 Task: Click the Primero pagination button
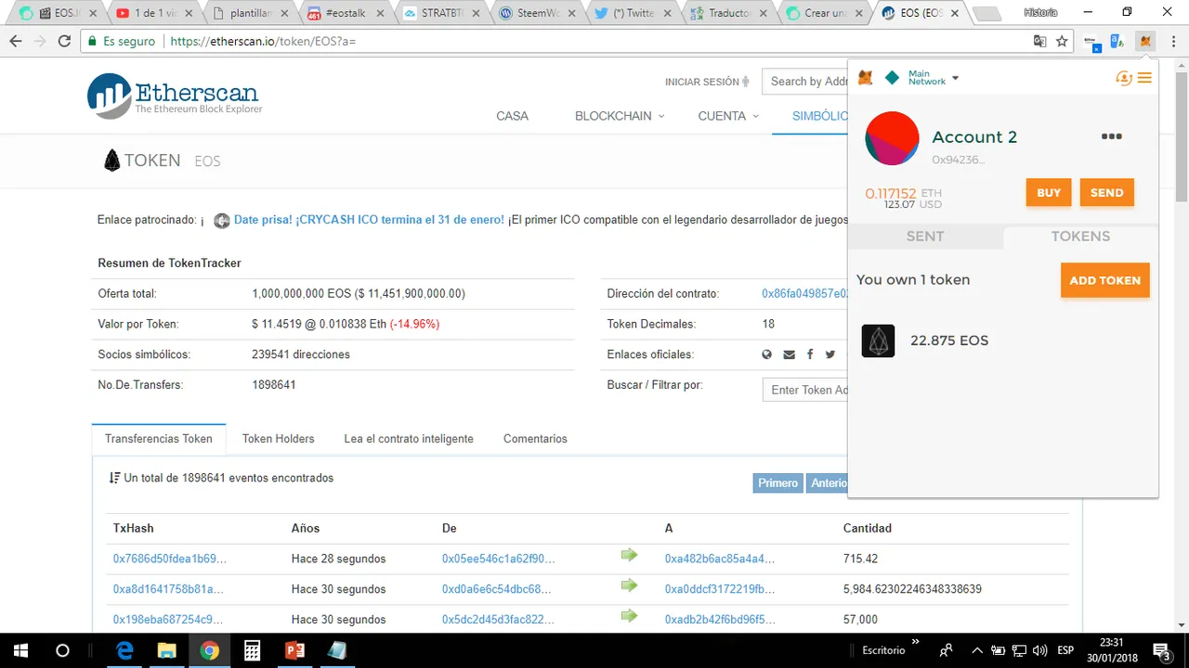[777, 483]
